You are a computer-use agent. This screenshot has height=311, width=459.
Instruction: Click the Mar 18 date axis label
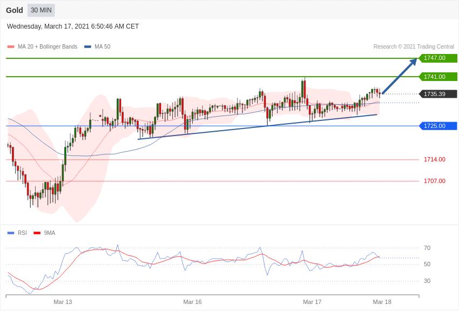[x=382, y=302]
